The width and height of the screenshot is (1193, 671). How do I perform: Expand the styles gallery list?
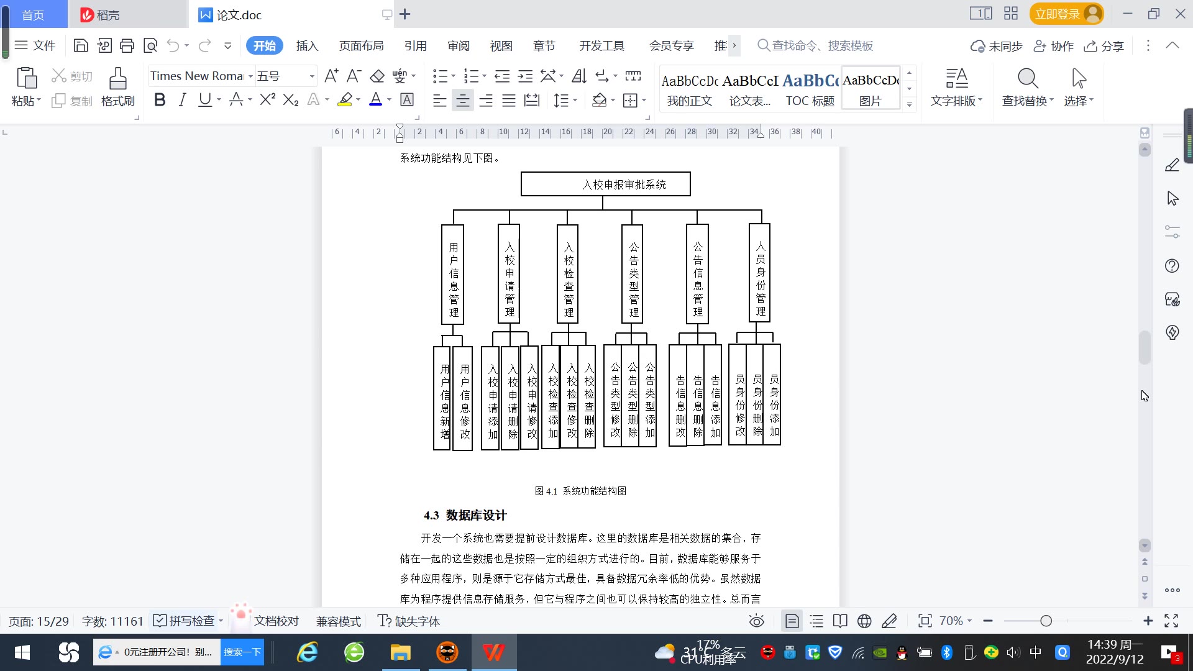pos(909,104)
